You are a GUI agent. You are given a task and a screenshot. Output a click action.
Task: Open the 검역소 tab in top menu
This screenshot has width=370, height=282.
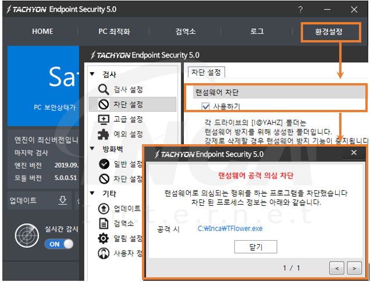[186, 31]
